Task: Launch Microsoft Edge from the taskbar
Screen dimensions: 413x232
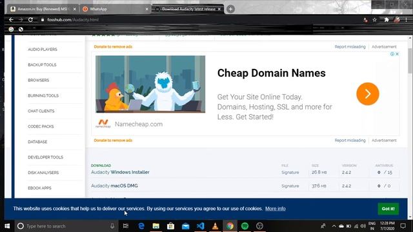Action: coord(141,226)
